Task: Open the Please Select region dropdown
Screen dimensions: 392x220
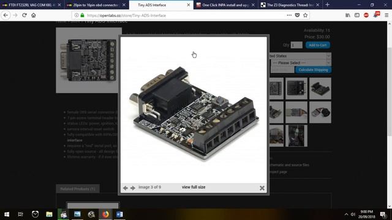Action: pyautogui.click(x=301, y=63)
